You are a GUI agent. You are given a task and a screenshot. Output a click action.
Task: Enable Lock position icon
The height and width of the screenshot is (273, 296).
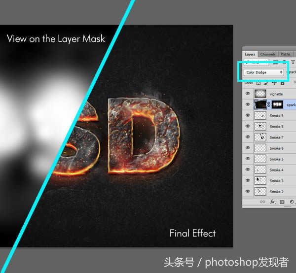(x=274, y=83)
